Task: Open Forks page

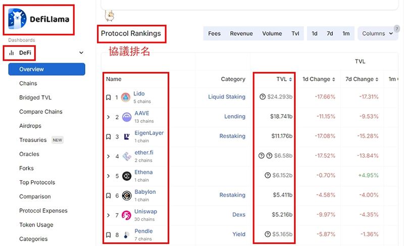Action: point(26,168)
